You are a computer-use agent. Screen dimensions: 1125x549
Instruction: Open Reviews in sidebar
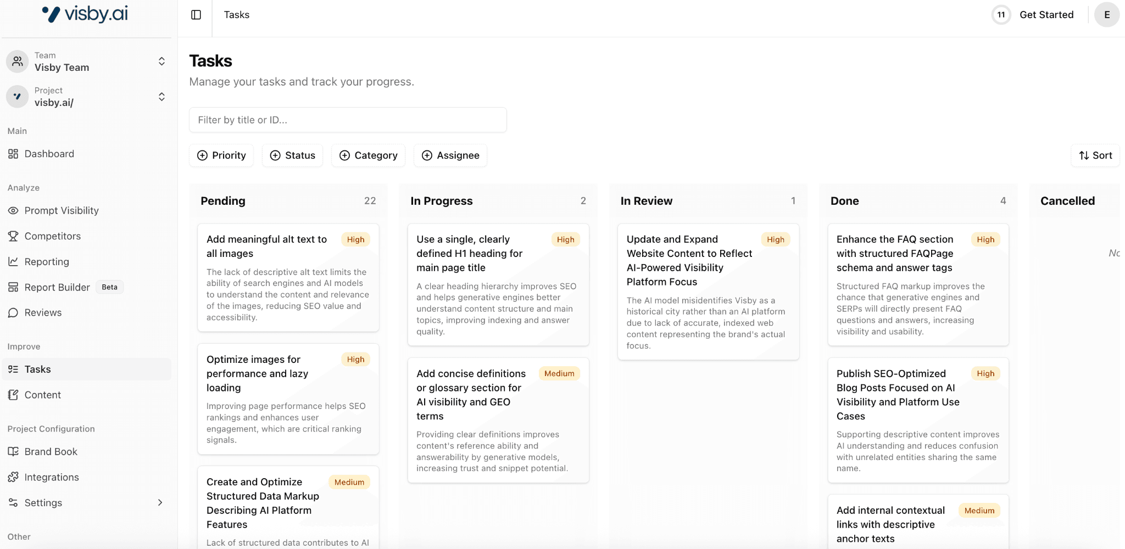click(x=87, y=312)
